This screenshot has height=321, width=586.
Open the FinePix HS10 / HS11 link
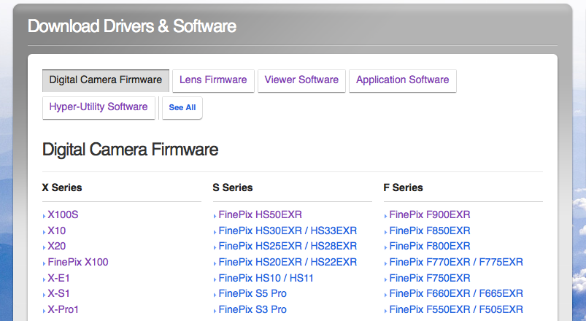pos(266,278)
